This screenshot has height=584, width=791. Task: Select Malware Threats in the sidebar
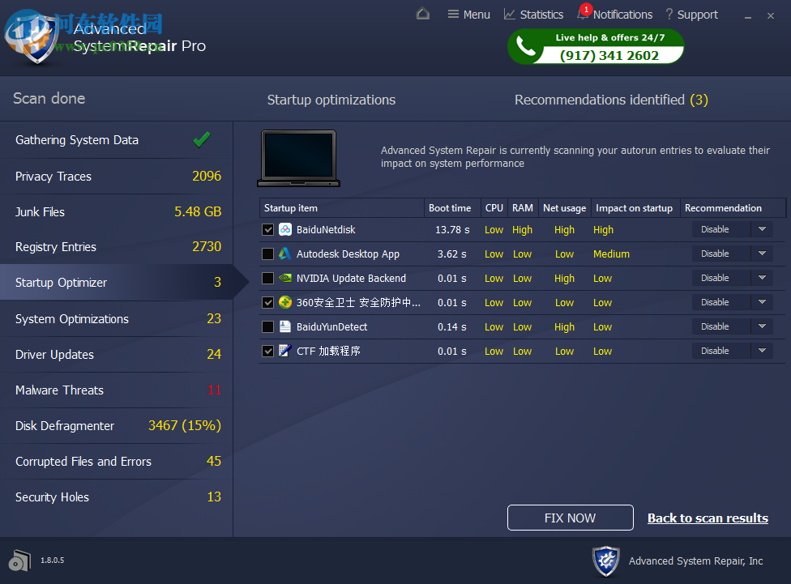[116, 390]
